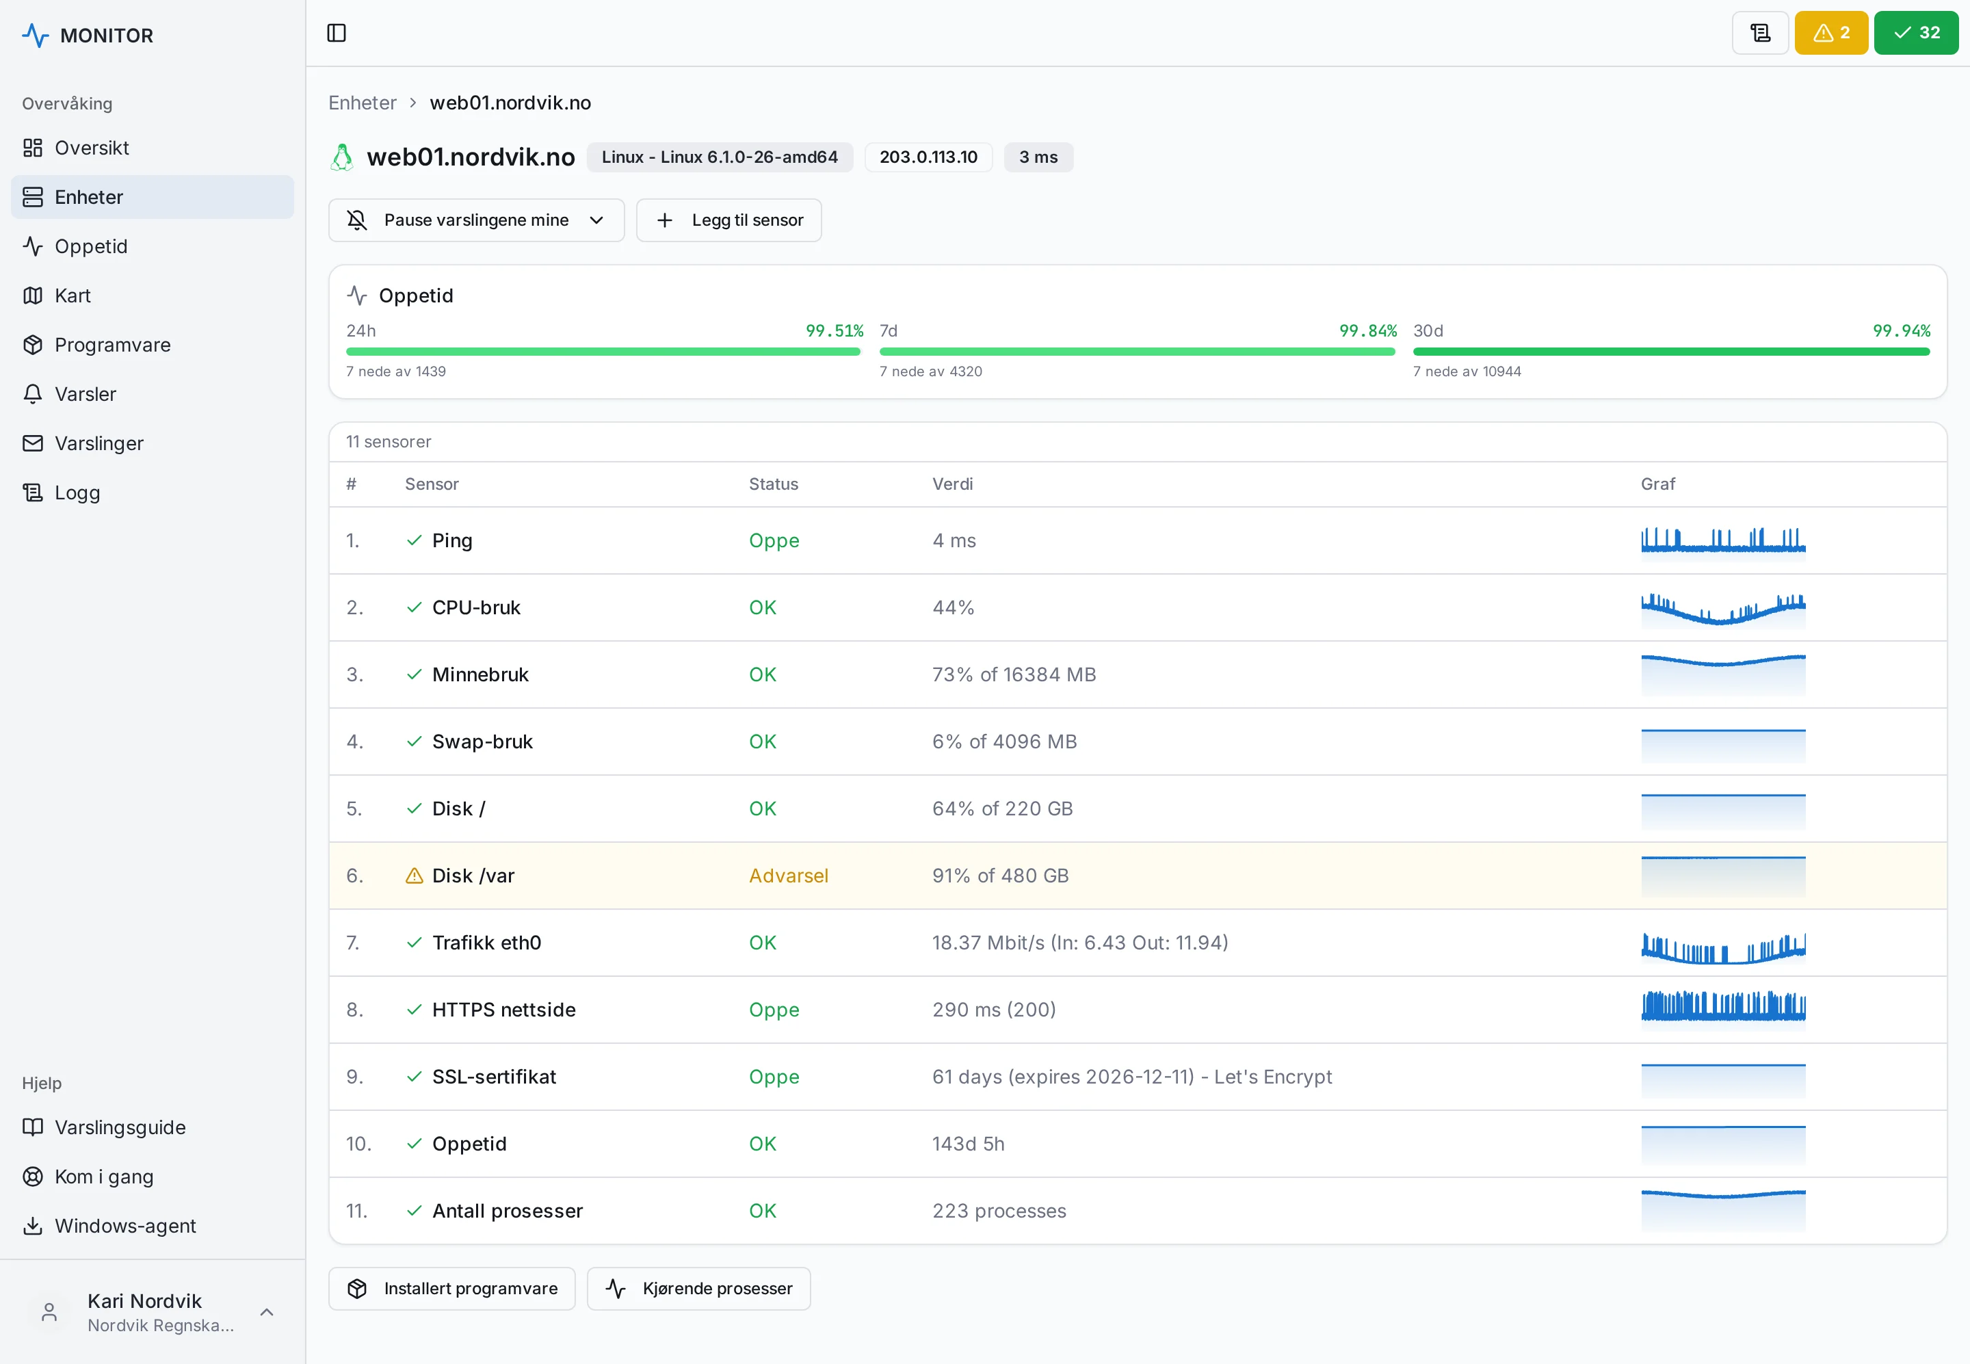Screen dimensions: 1970x1364
Task: Open Pause varslingene mine dropdown
Action: 476,220
